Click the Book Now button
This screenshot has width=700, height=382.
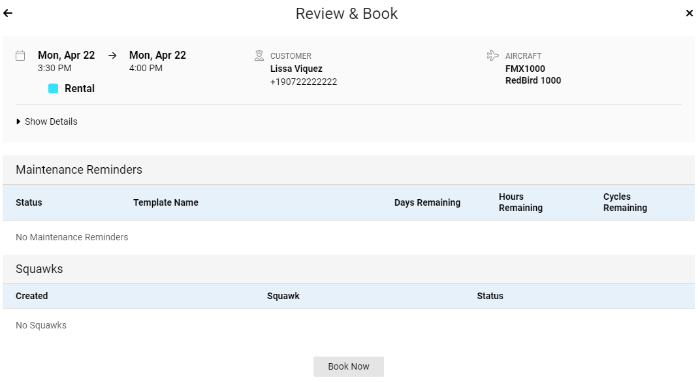(x=349, y=366)
